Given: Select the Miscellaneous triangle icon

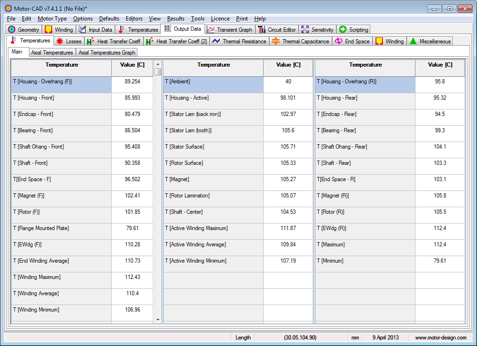Looking at the screenshot, I should tap(413, 41).
